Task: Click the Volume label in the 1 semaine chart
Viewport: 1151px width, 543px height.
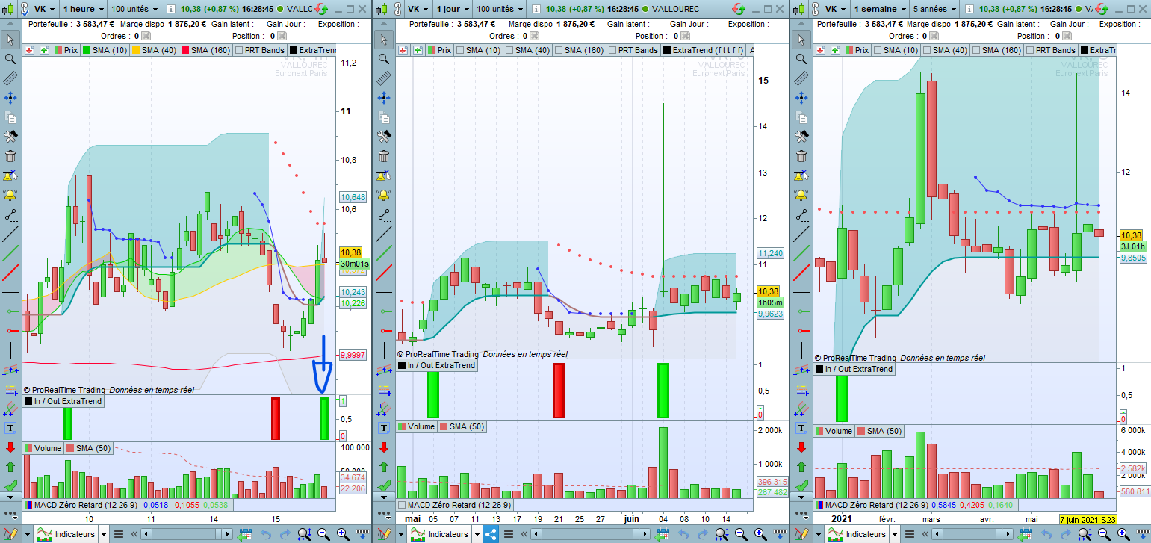Action: pos(838,431)
